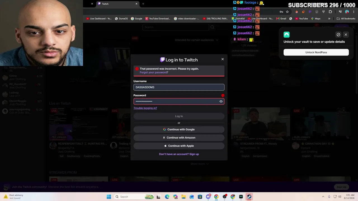Screen dimensions: 358x201
Task: Choose Continue with Amazon
Action: pos(179,138)
